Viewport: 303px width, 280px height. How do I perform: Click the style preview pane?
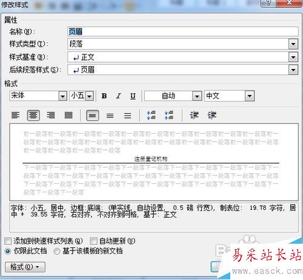tap(154, 162)
